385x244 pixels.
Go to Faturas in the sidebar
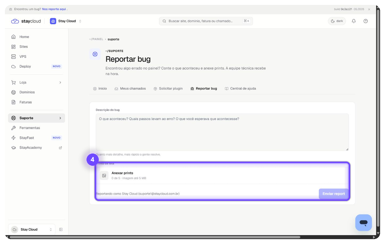37,102
